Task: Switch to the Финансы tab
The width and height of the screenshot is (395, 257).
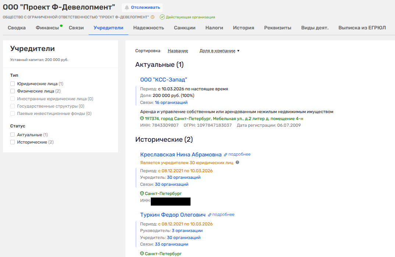Action: pyautogui.click(x=47, y=28)
